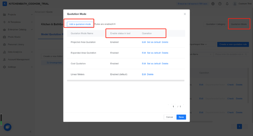Open the Account Management sidebar icon
253x136 pixels.
pyautogui.click(x=4, y=60)
